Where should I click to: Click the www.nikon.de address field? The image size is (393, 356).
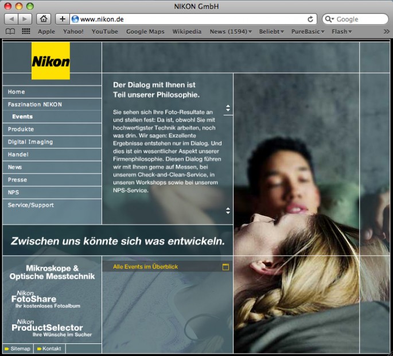click(x=193, y=20)
